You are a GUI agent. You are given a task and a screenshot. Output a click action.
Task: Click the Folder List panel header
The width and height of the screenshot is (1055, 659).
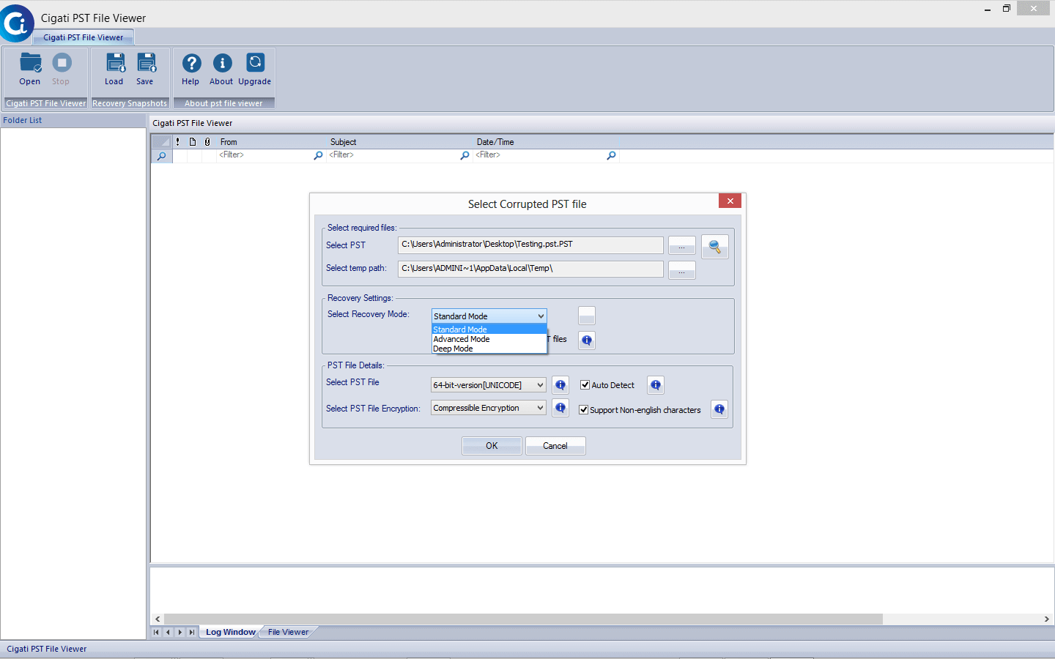(x=73, y=120)
